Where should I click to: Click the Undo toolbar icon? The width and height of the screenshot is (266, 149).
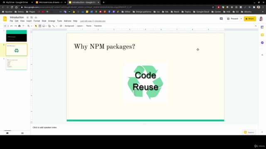point(12,26)
